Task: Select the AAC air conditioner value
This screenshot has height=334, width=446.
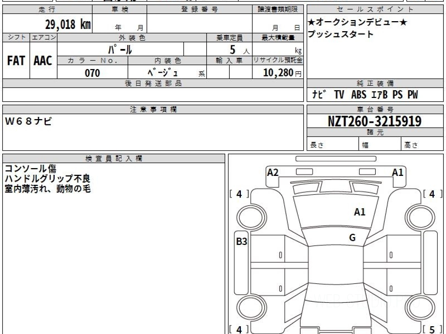Action: [x=43, y=60]
